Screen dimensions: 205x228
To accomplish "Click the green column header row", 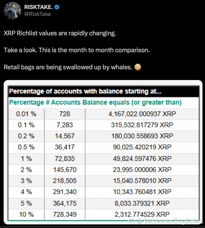I will (x=104, y=103).
